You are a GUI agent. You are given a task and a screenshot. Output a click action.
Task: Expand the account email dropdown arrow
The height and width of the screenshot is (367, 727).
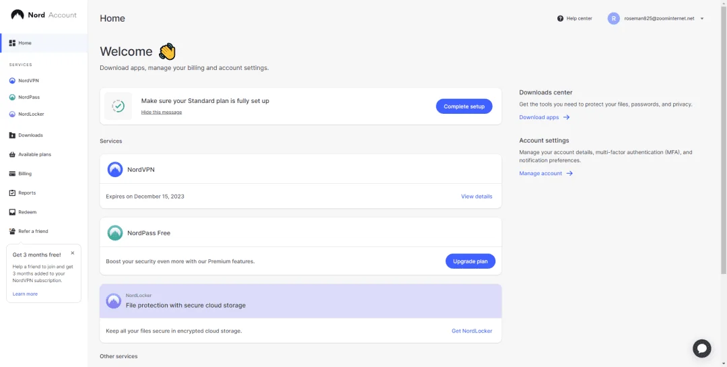[702, 19]
